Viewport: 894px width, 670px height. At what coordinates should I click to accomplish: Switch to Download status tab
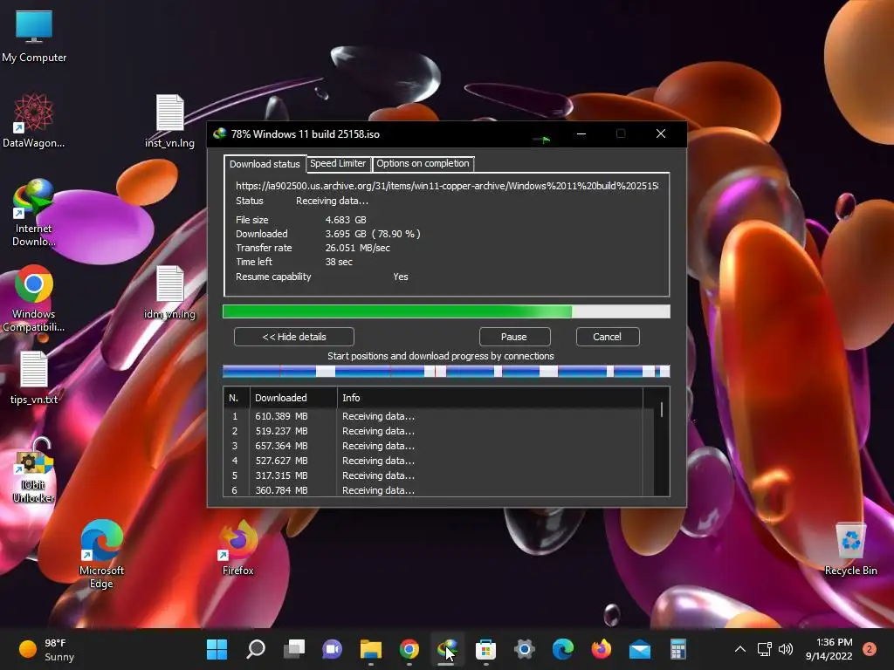coord(265,164)
